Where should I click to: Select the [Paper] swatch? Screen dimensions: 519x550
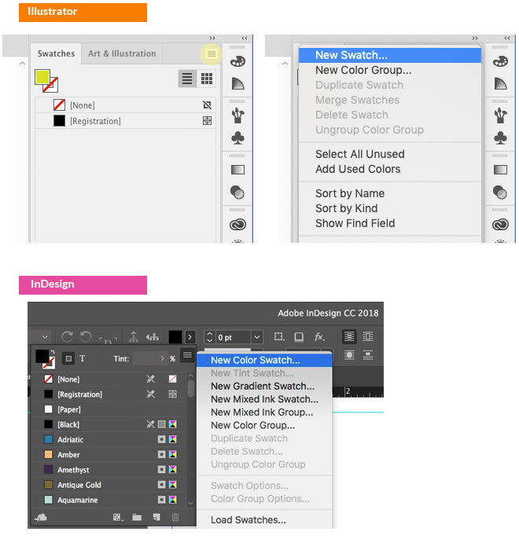pos(109,409)
